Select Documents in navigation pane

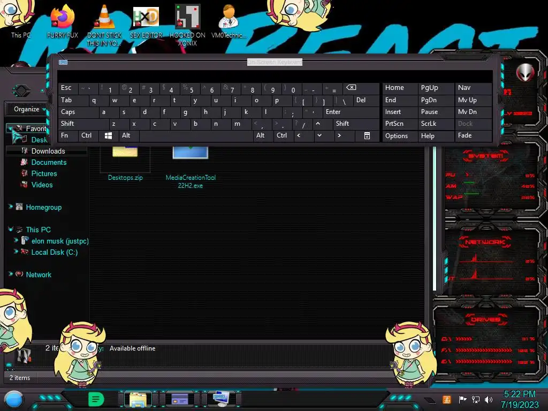(x=49, y=162)
